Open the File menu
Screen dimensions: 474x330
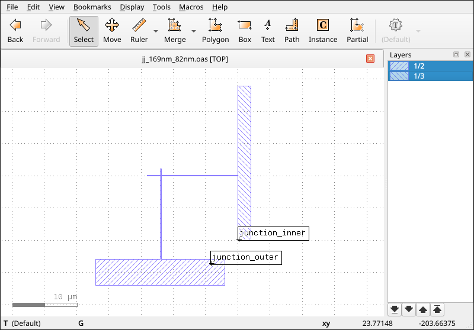(x=12, y=7)
